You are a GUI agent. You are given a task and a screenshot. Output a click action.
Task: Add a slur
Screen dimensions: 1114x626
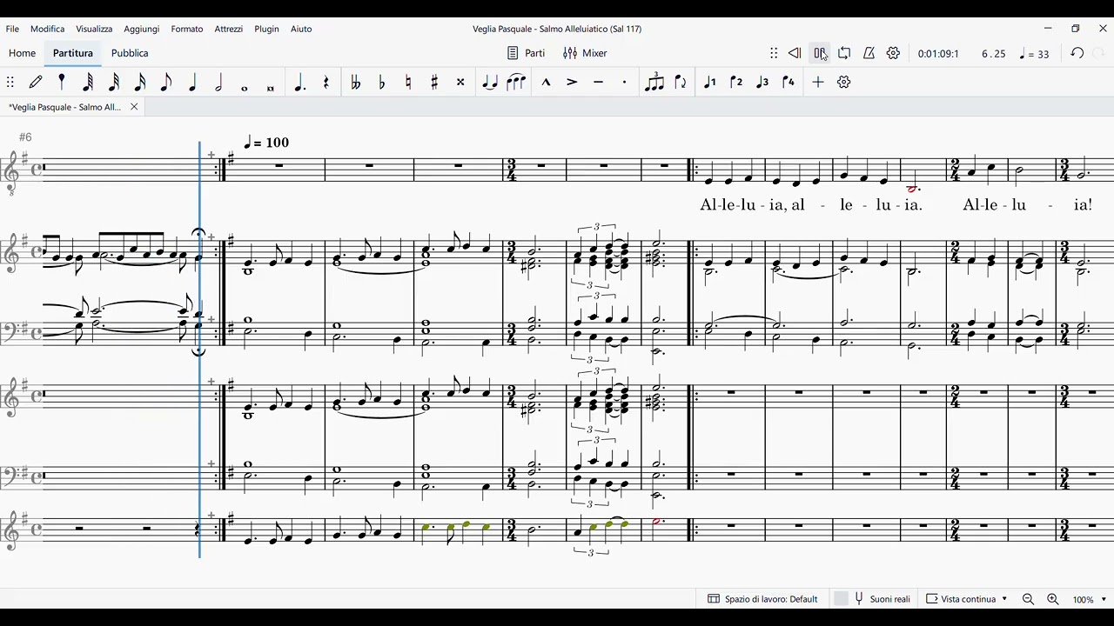516,82
